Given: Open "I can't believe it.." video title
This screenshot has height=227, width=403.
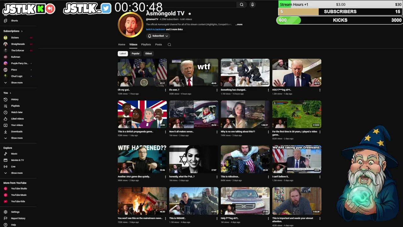Looking at the screenshot, I should point(281,177).
